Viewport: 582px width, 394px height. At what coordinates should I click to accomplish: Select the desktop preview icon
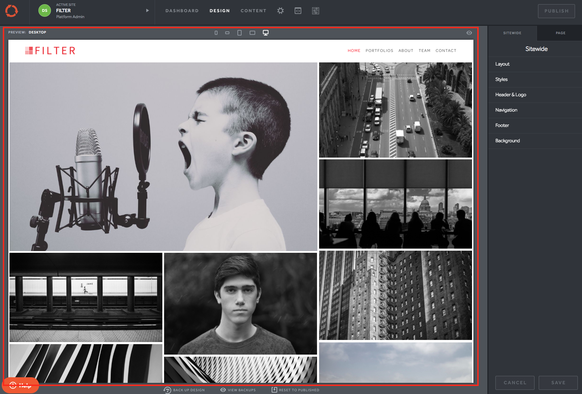[x=266, y=33]
